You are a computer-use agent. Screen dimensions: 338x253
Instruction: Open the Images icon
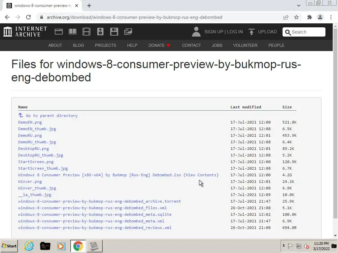128,32
